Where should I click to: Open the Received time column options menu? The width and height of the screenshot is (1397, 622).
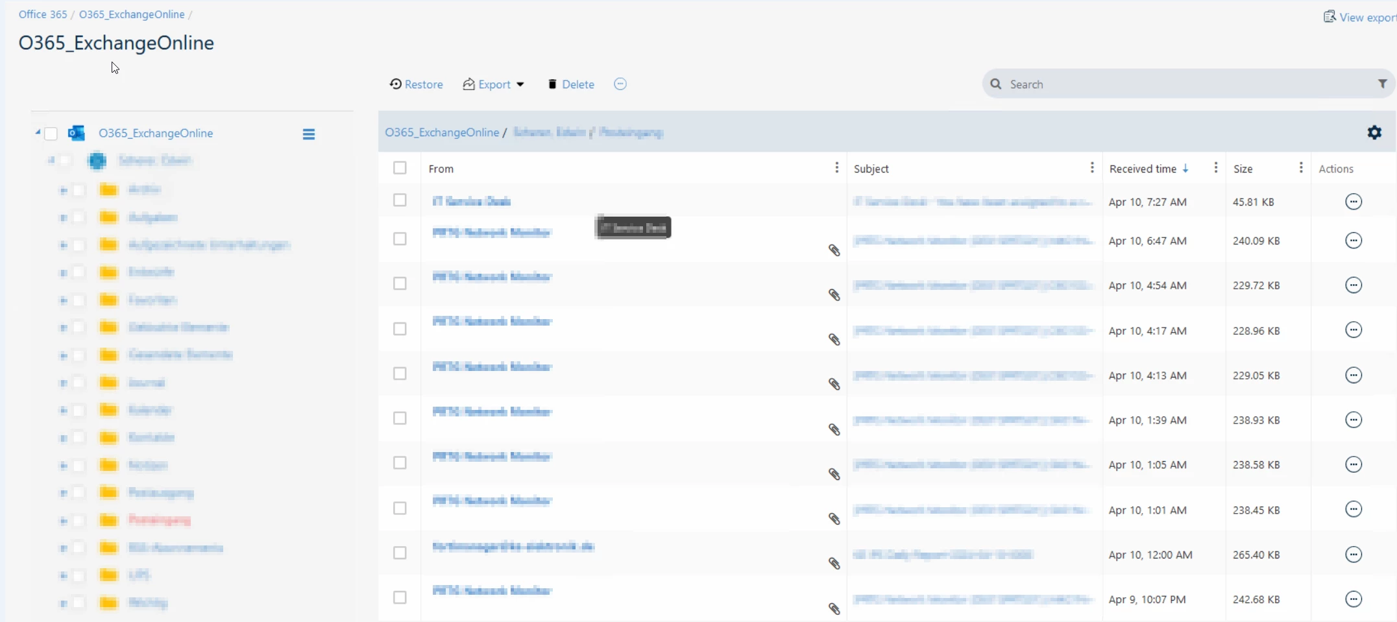(x=1215, y=167)
